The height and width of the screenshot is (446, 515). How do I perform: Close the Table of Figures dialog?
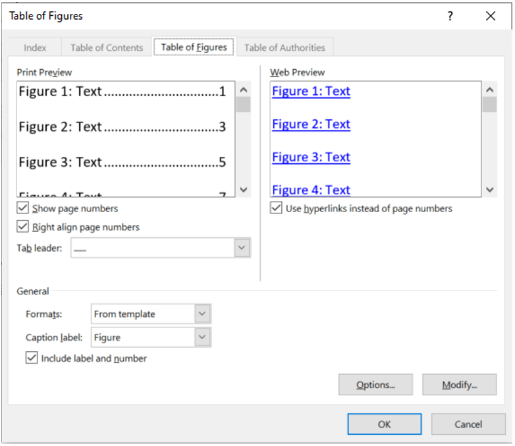[x=490, y=16]
